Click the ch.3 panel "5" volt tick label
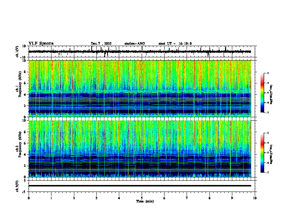Image resolution: width=287 pixels, height=222 pixels. (25, 181)
